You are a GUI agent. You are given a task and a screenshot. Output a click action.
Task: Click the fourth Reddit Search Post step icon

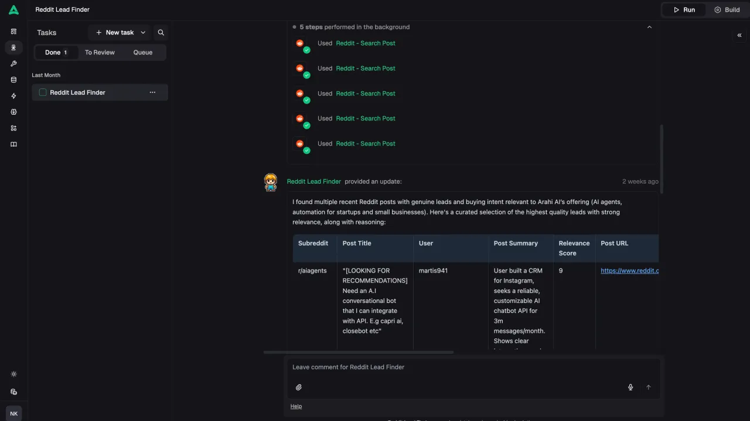(301, 120)
